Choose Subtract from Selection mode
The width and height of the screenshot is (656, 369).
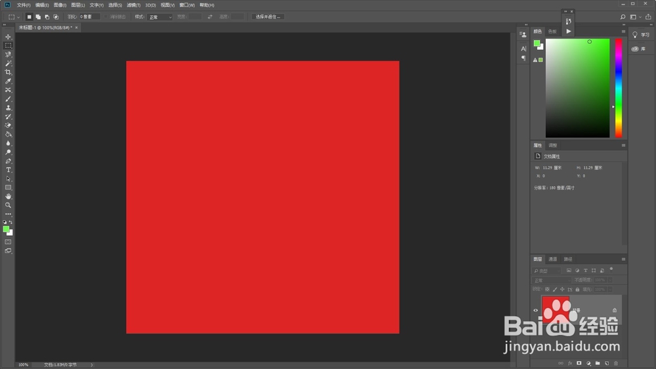click(47, 17)
